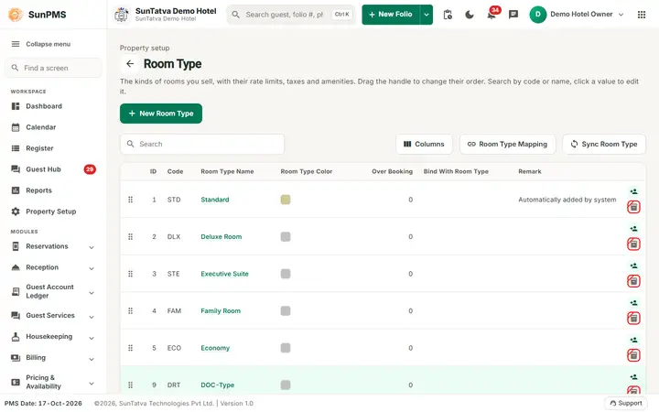This screenshot has width=659, height=412.
Task: Click the drag handle of DOC-Type row
Action: click(130, 385)
